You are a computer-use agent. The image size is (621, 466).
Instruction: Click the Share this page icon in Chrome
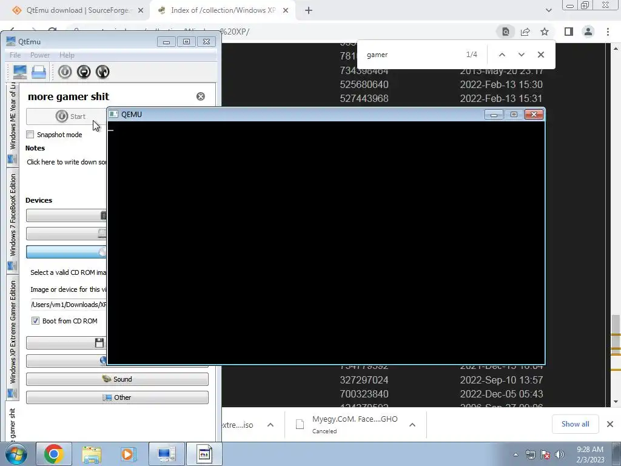(x=525, y=32)
